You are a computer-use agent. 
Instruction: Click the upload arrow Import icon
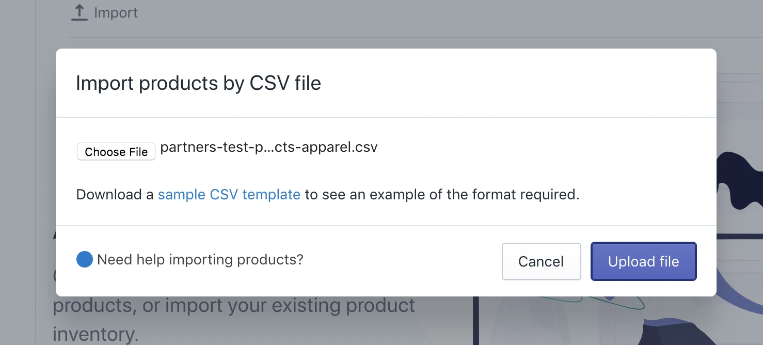pos(78,12)
